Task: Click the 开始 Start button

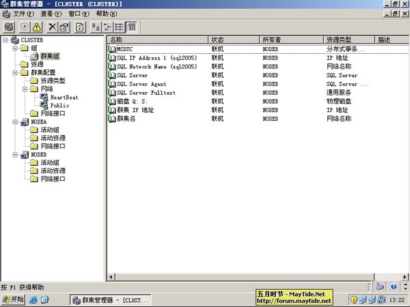Action: (13, 299)
